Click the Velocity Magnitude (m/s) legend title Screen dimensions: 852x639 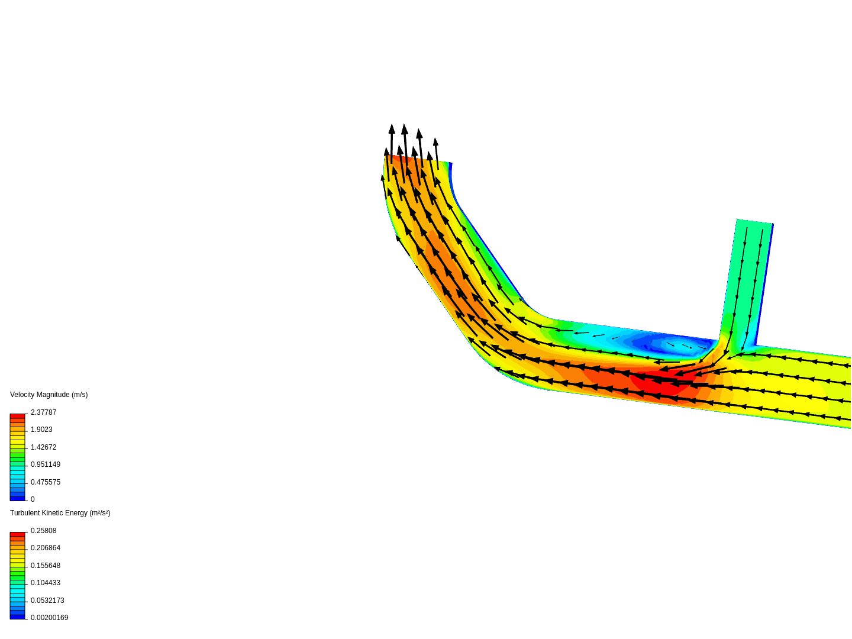point(49,395)
